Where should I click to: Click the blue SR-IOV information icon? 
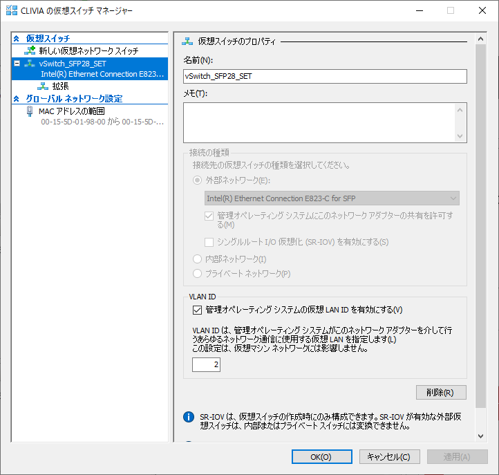(189, 417)
